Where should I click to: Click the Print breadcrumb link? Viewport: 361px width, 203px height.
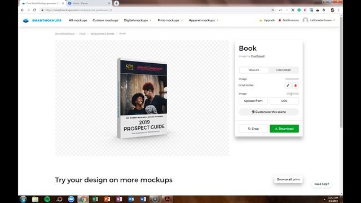82,34
